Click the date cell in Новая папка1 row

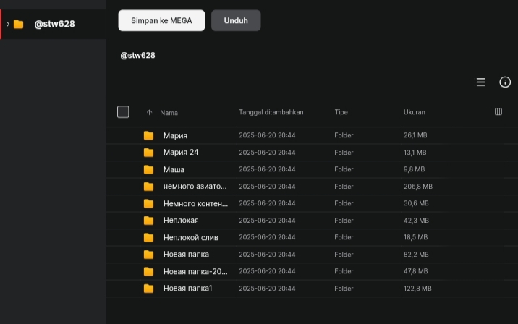pyautogui.click(x=267, y=289)
